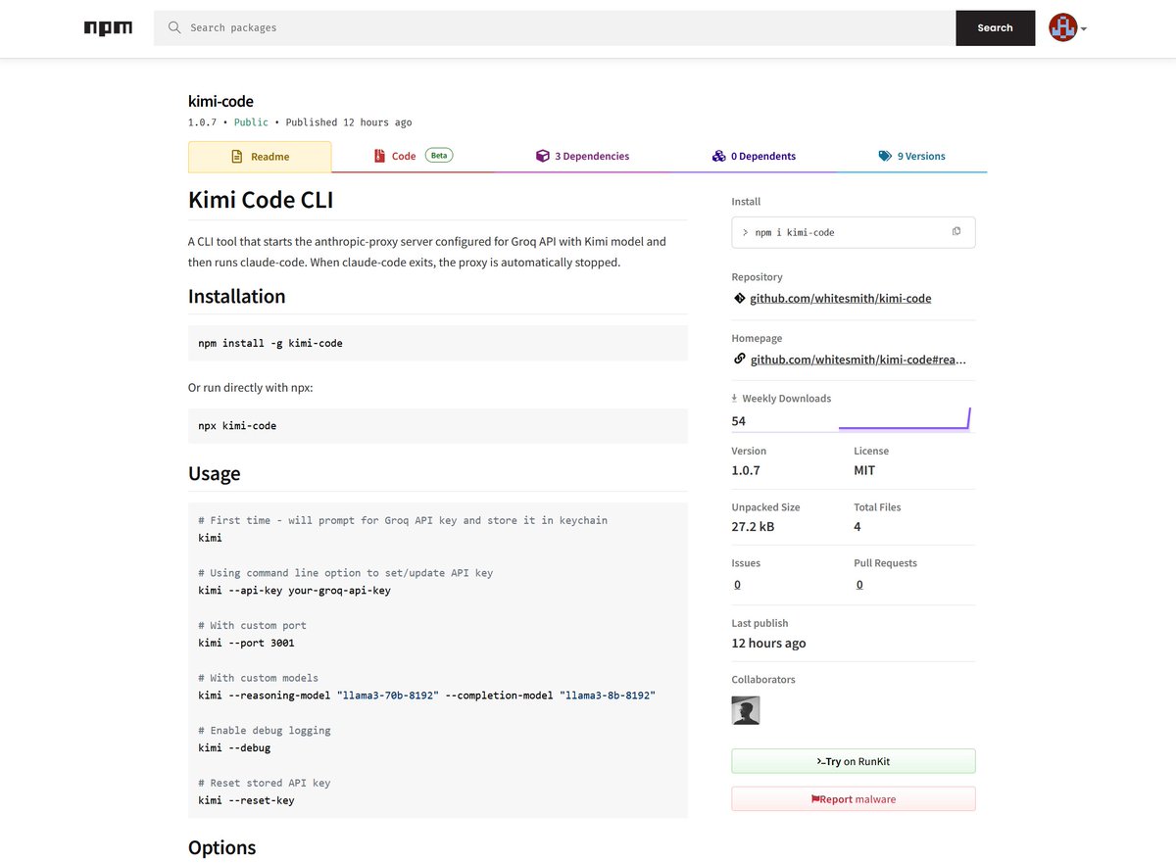
Task: Click Report malware button
Action: (x=854, y=799)
